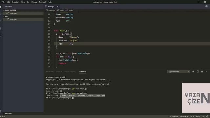The height and width of the screenshot is (118, 210).
Task: Close the main.go editor tab
Action: coord(57,6)
